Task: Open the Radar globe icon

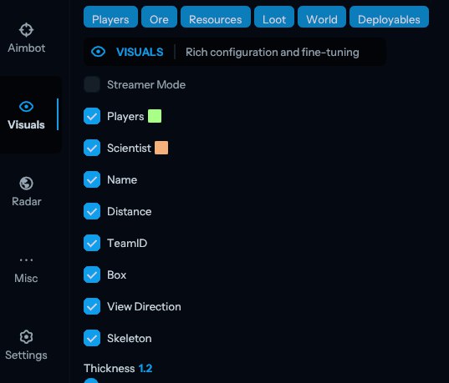Action: click(27, 184)
